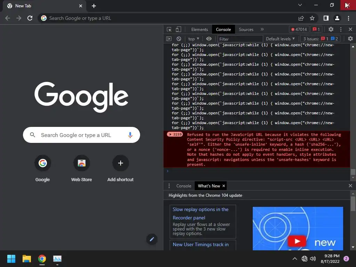Close the DevTools panel
The image size is (356, 267).
[350, 29]
